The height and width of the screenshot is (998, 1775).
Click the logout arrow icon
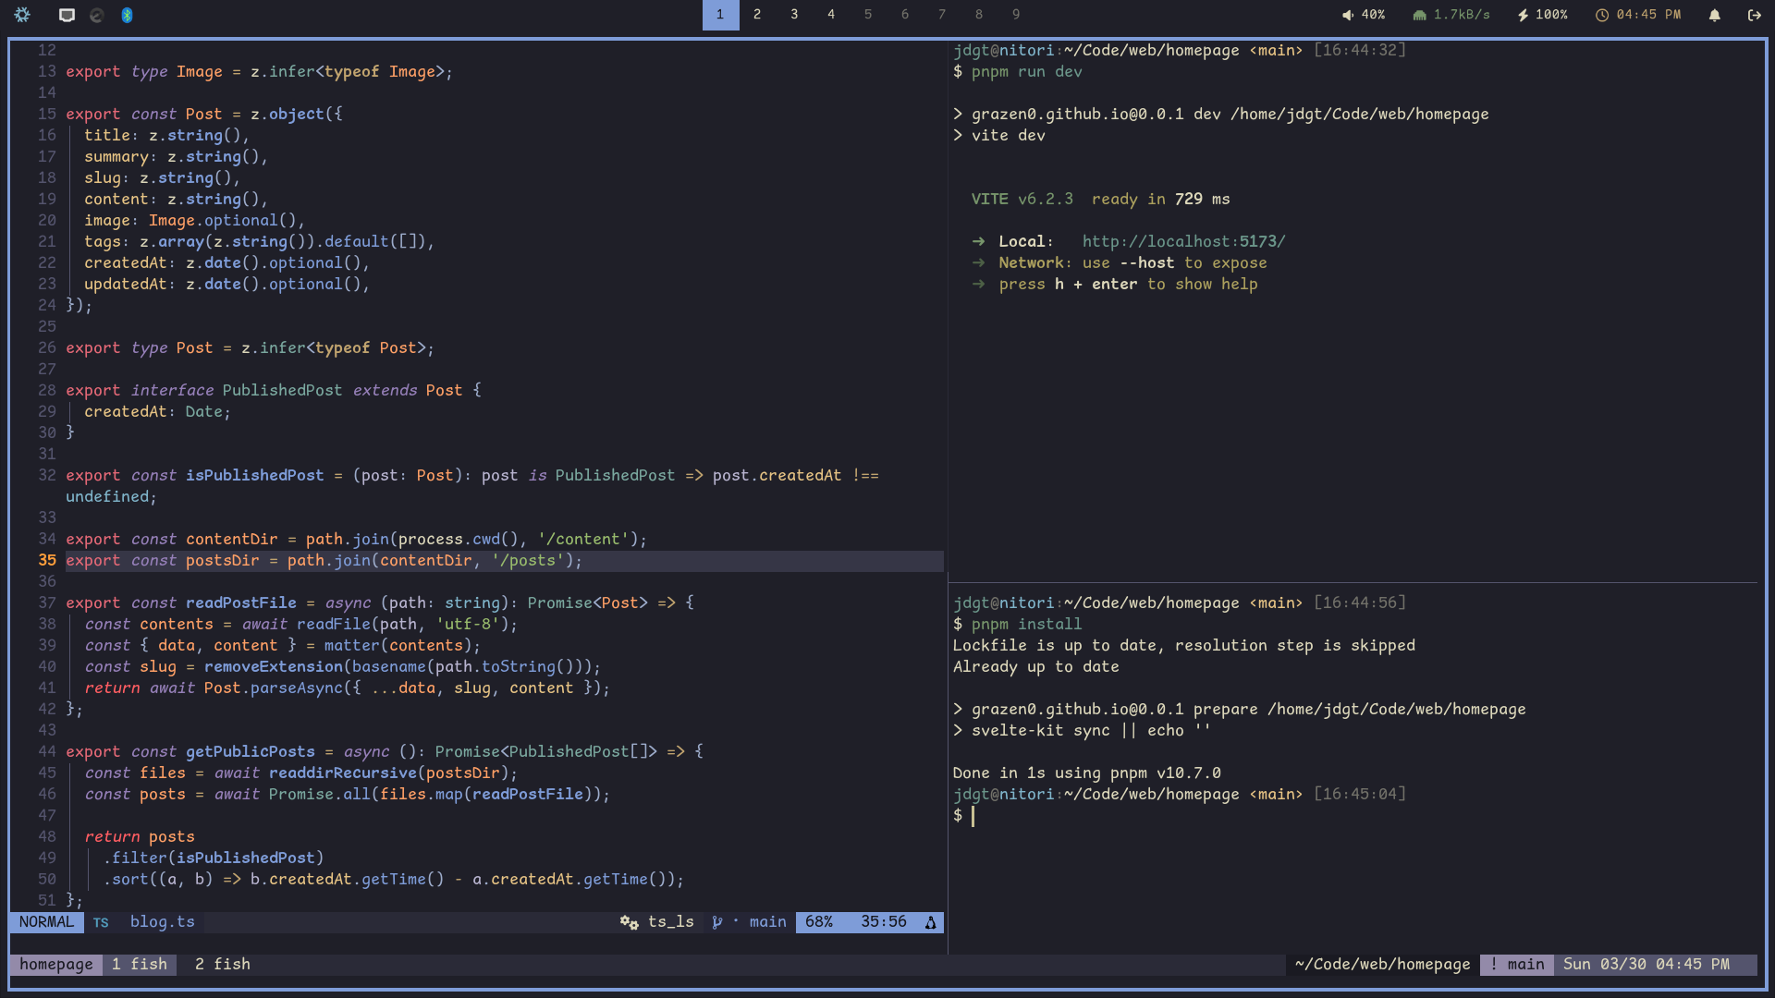pos(1754,15)
